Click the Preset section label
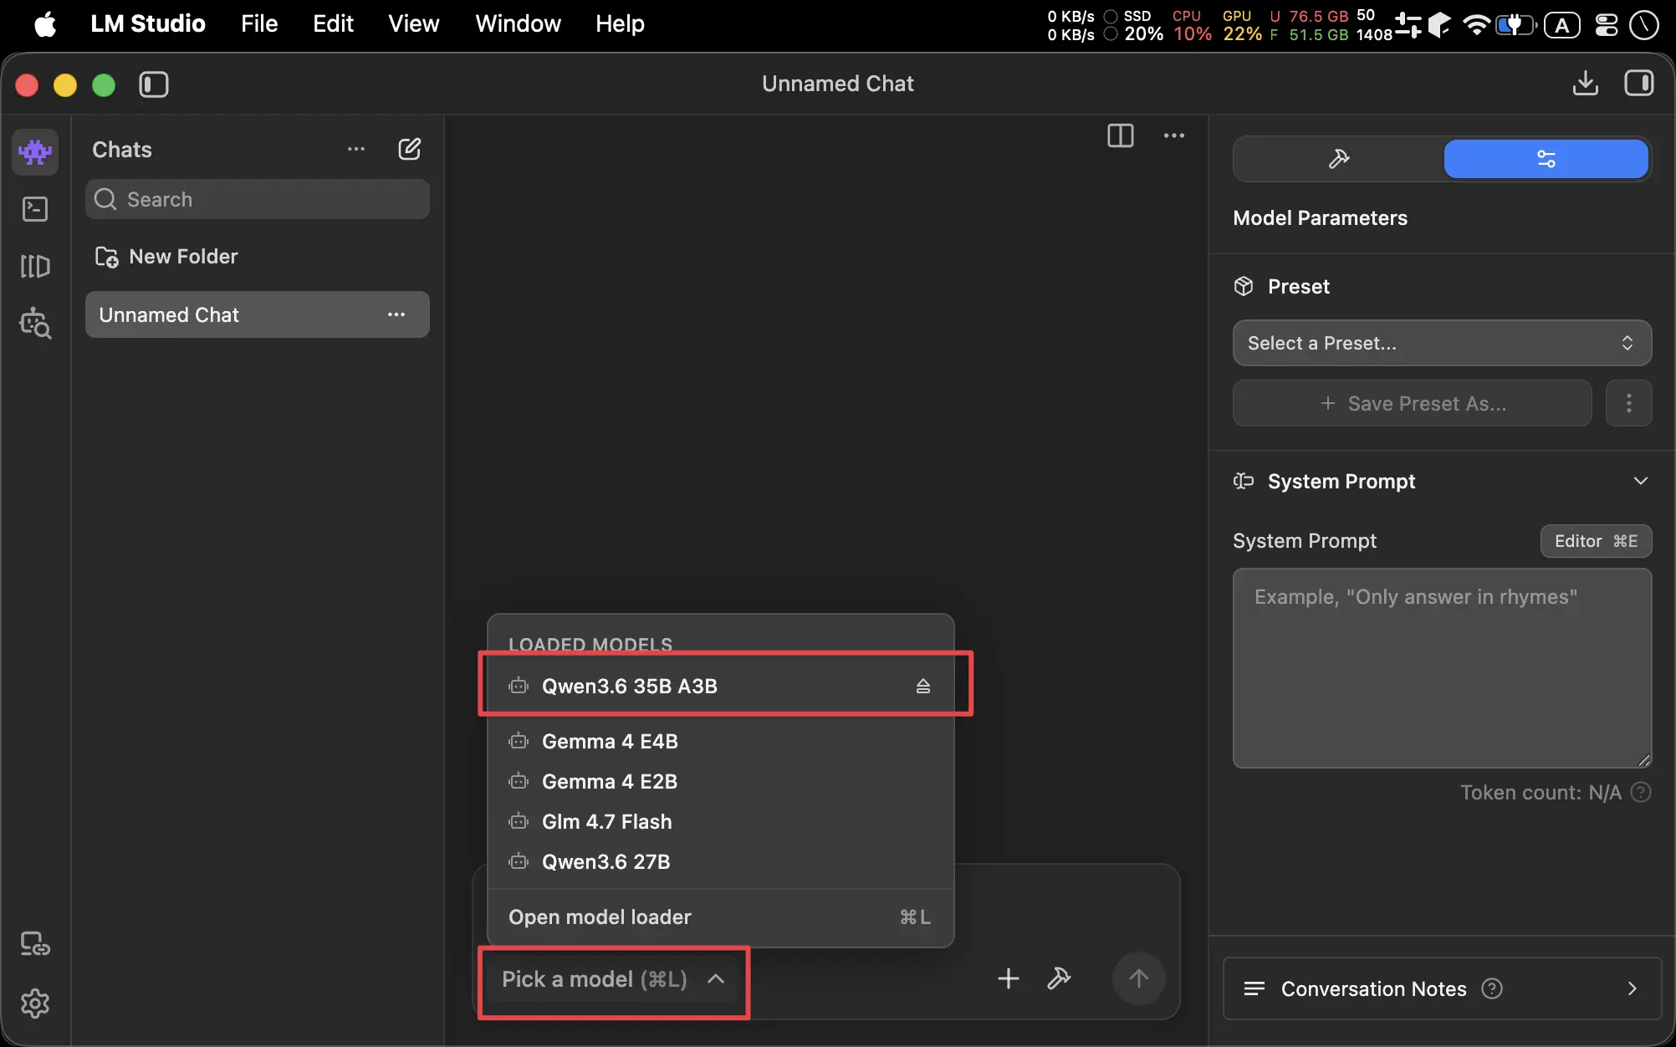Image resolution: width=1676 pixels, height=1047 pixels. pos(1298,287)
